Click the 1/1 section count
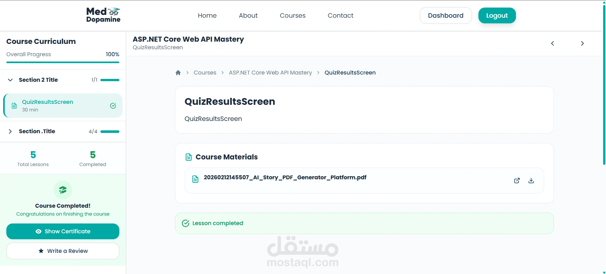The width and height of the screenshot is (606, 274). (x=94, y=80)
